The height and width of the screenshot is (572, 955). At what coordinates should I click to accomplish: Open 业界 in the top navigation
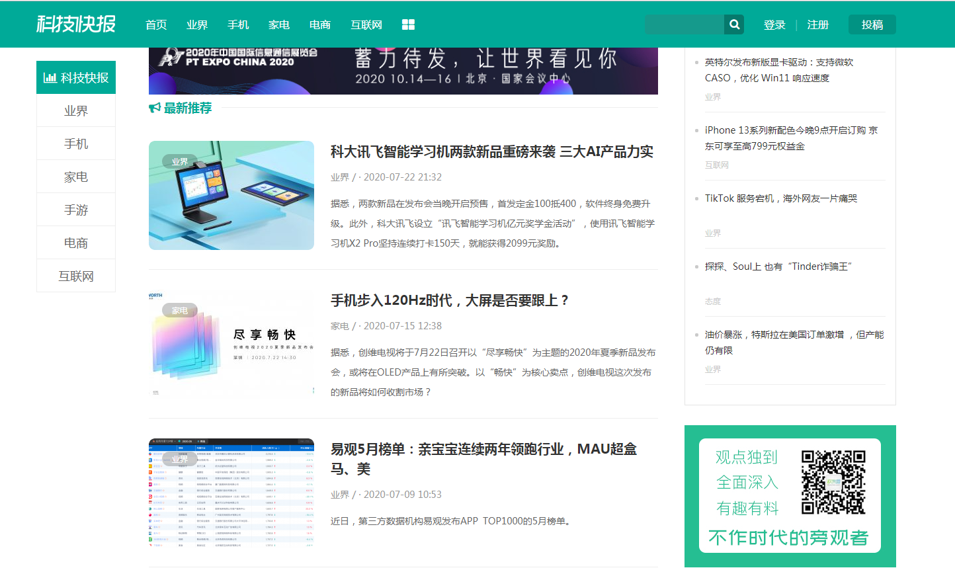(x=197, y=24)
